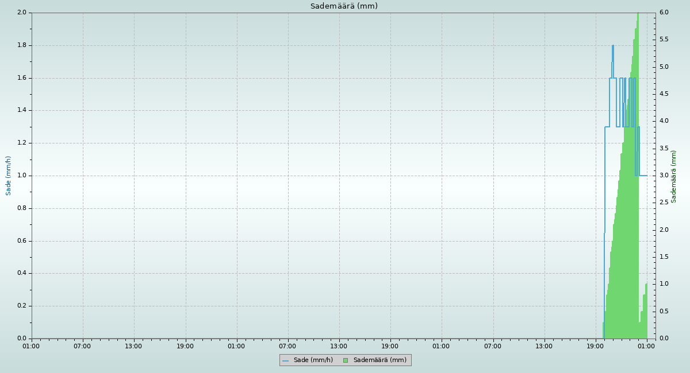Toggle the 'Sade (mm/h)' legend entry

pyautogui.click(x=313, y=360)
